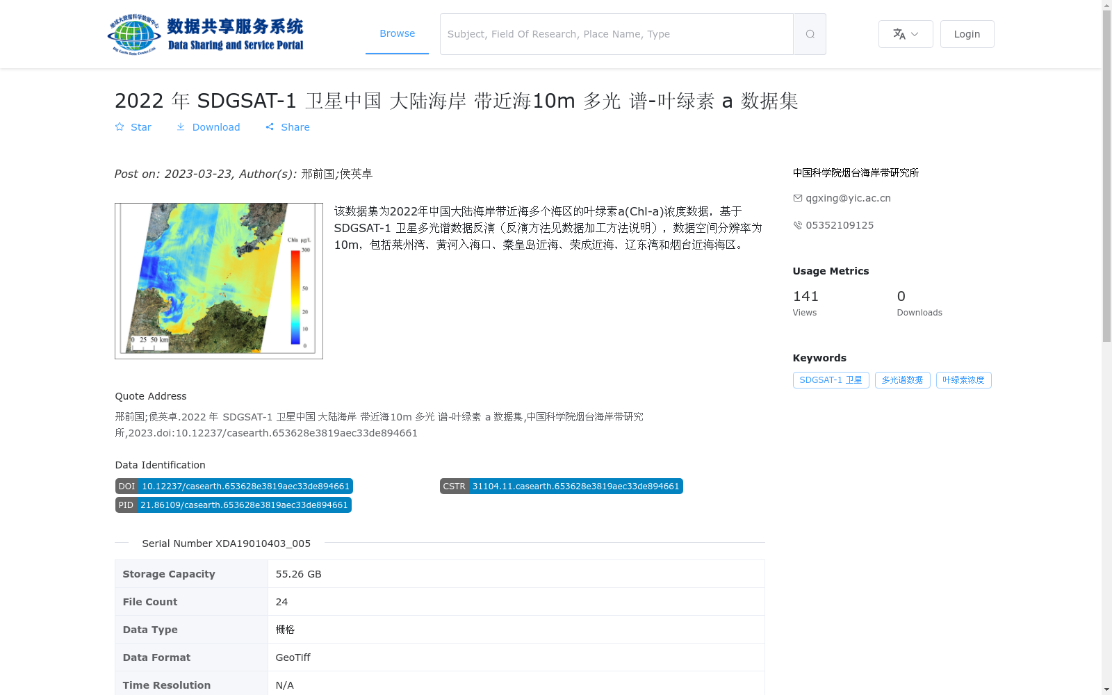Click the phone icon beside 05352109125
Viewport: 1112px width, 695px height.
[798, 225]
